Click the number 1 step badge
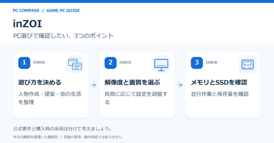Screen dimensions: 274x143 pyautogui.click(x=24, y=63)
